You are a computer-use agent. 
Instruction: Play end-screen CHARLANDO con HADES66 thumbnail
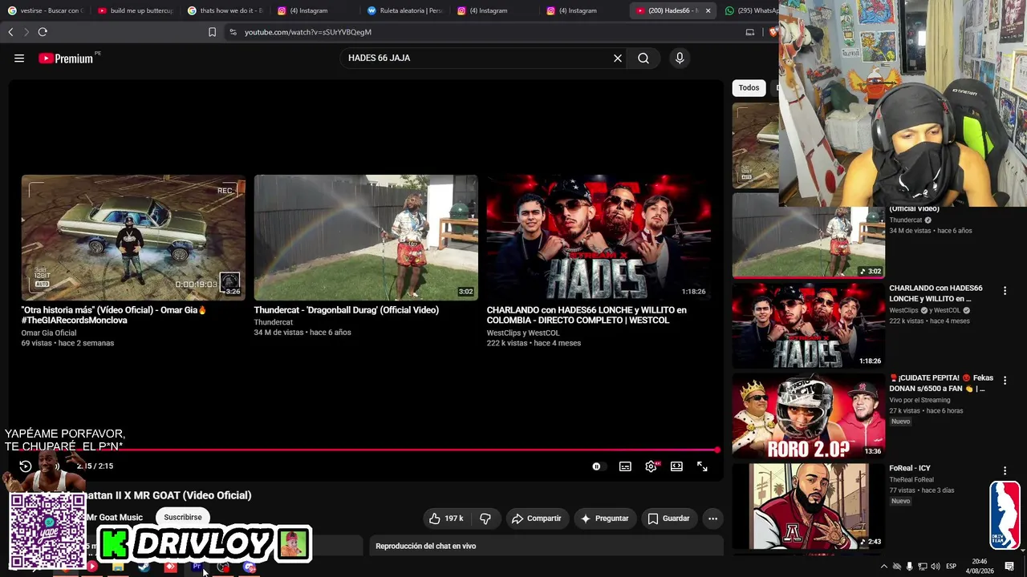coord(599,237)
